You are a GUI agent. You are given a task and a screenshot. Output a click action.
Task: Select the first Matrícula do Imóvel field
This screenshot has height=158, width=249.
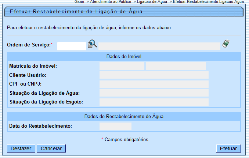point(122,66)
